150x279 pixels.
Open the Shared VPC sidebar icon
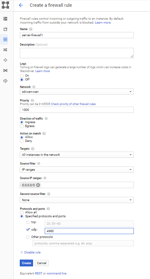coord(6,71)
